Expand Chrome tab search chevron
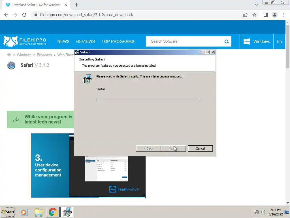Viewport: 290px width, 218px height. coord(256,5)
